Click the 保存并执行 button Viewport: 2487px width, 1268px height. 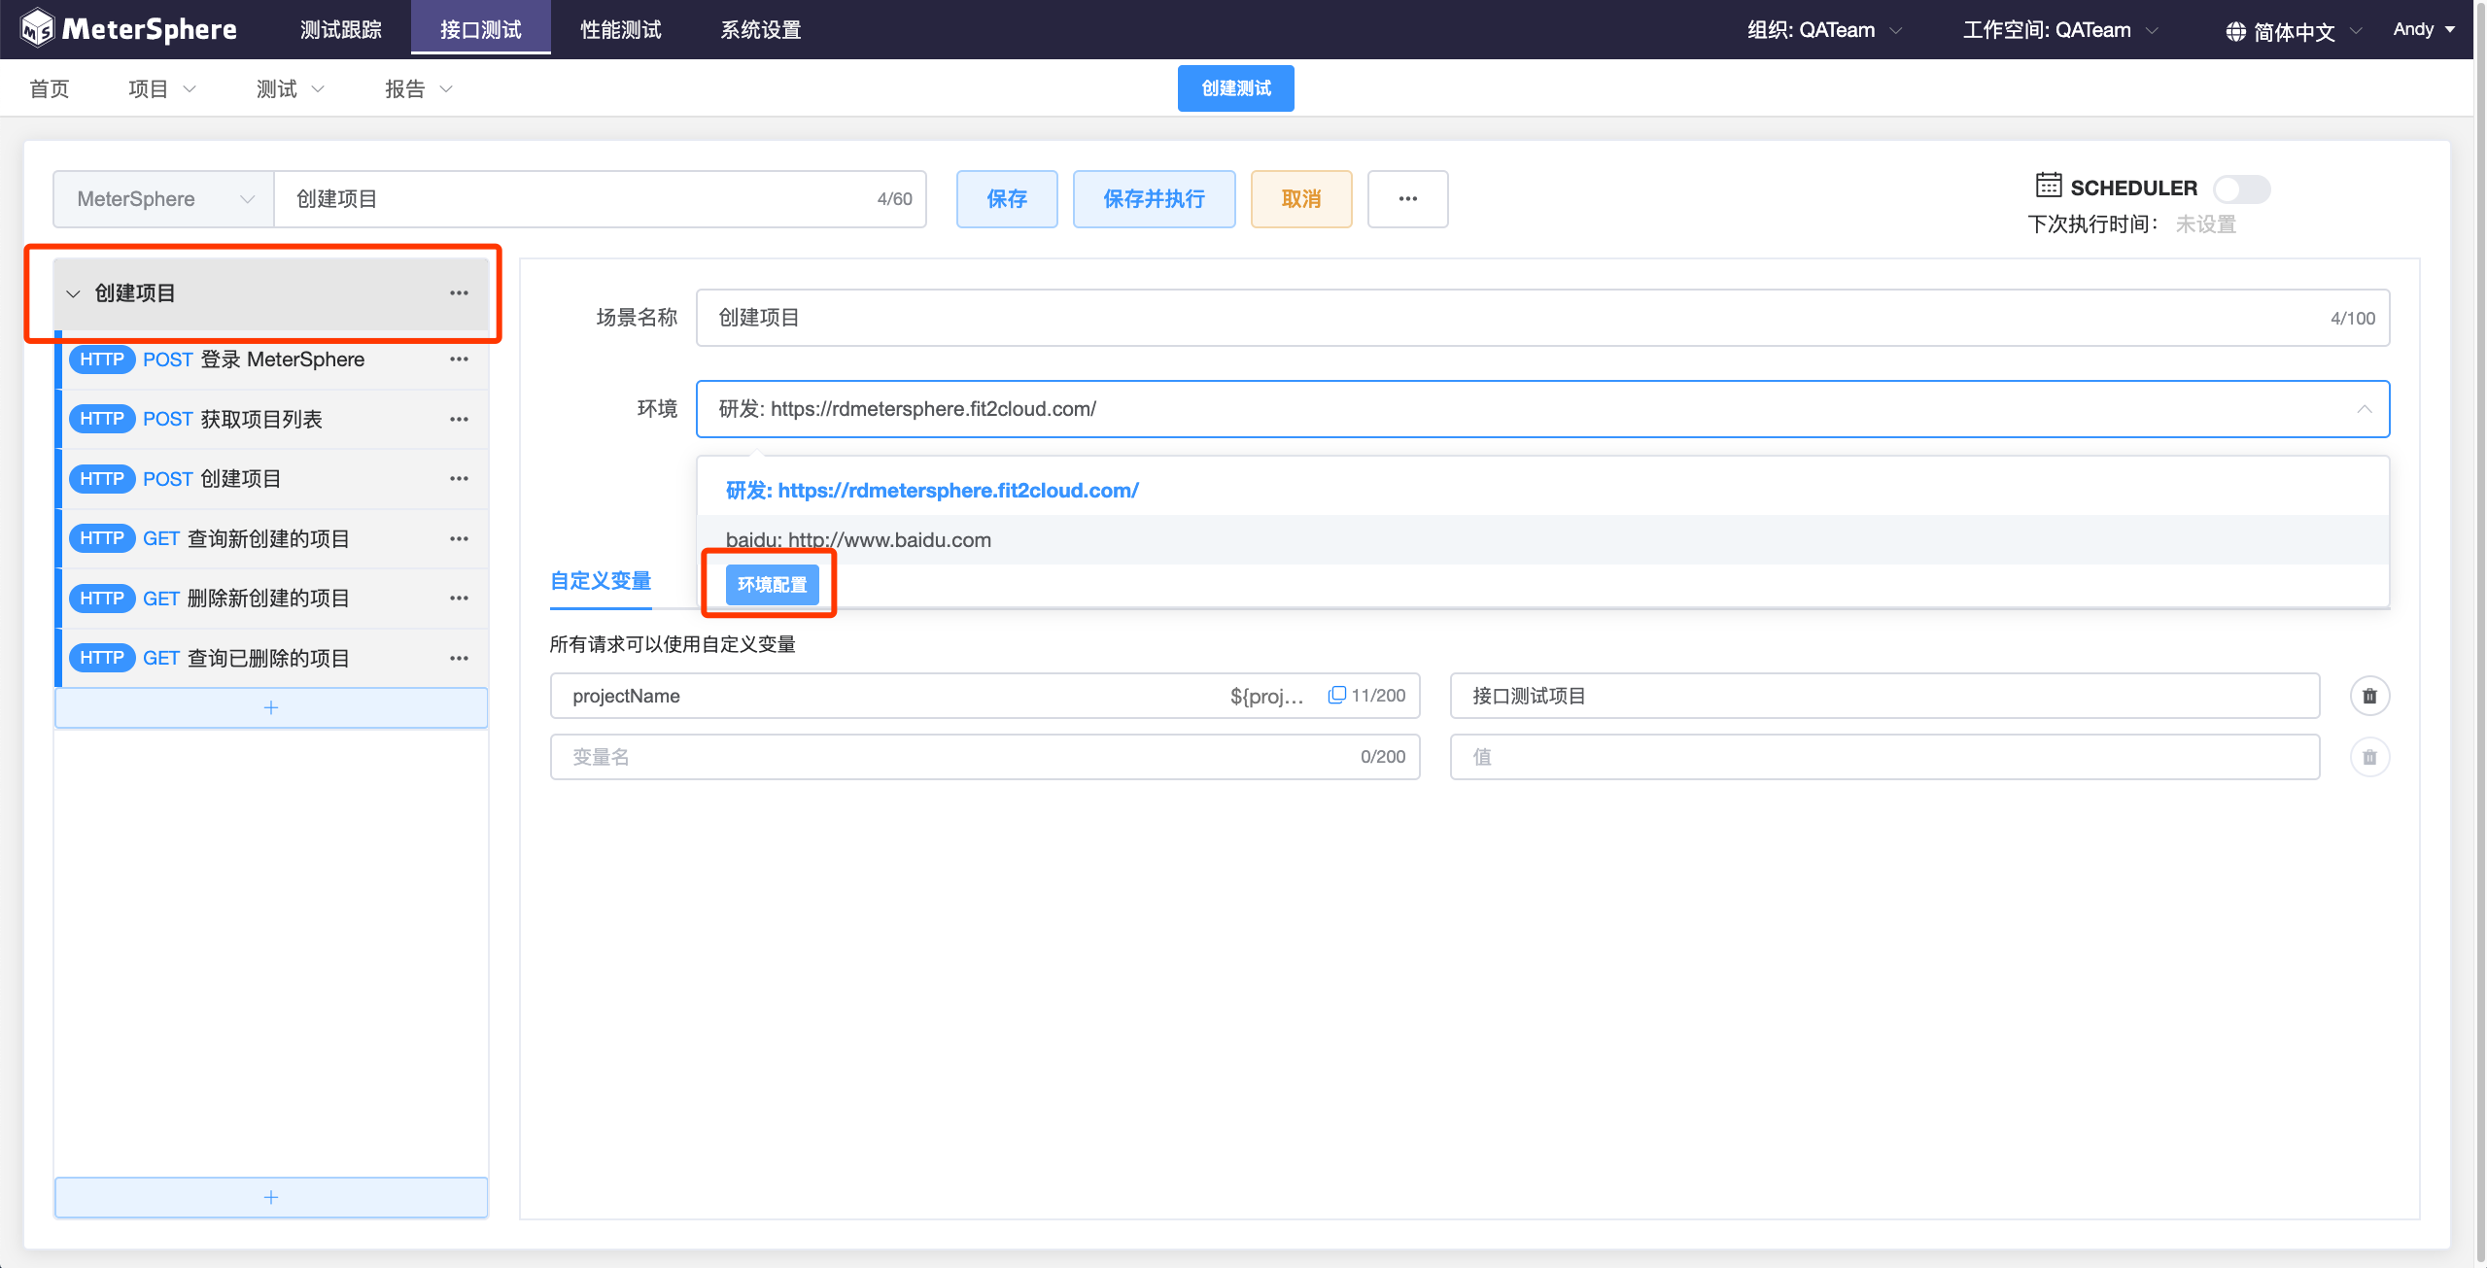coord(1153,199)
